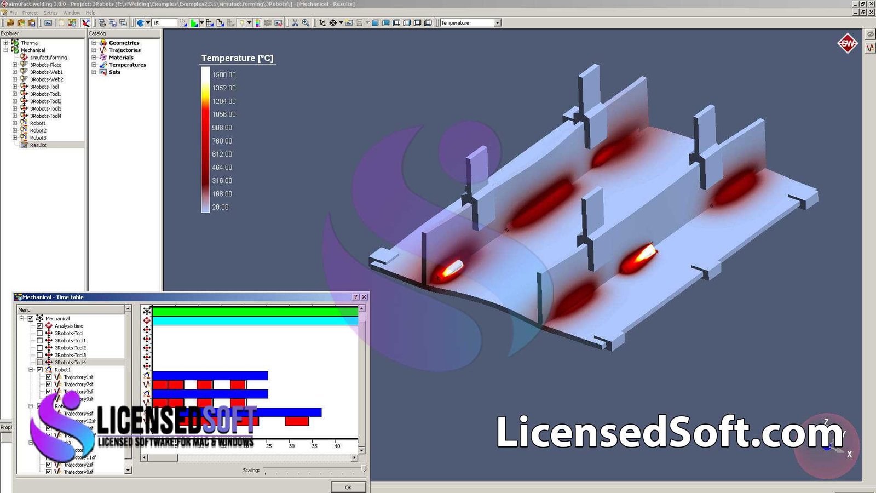876x493 pixels.
Task: Click the dotted selection box toolbar icon
Action: point(183,23)
